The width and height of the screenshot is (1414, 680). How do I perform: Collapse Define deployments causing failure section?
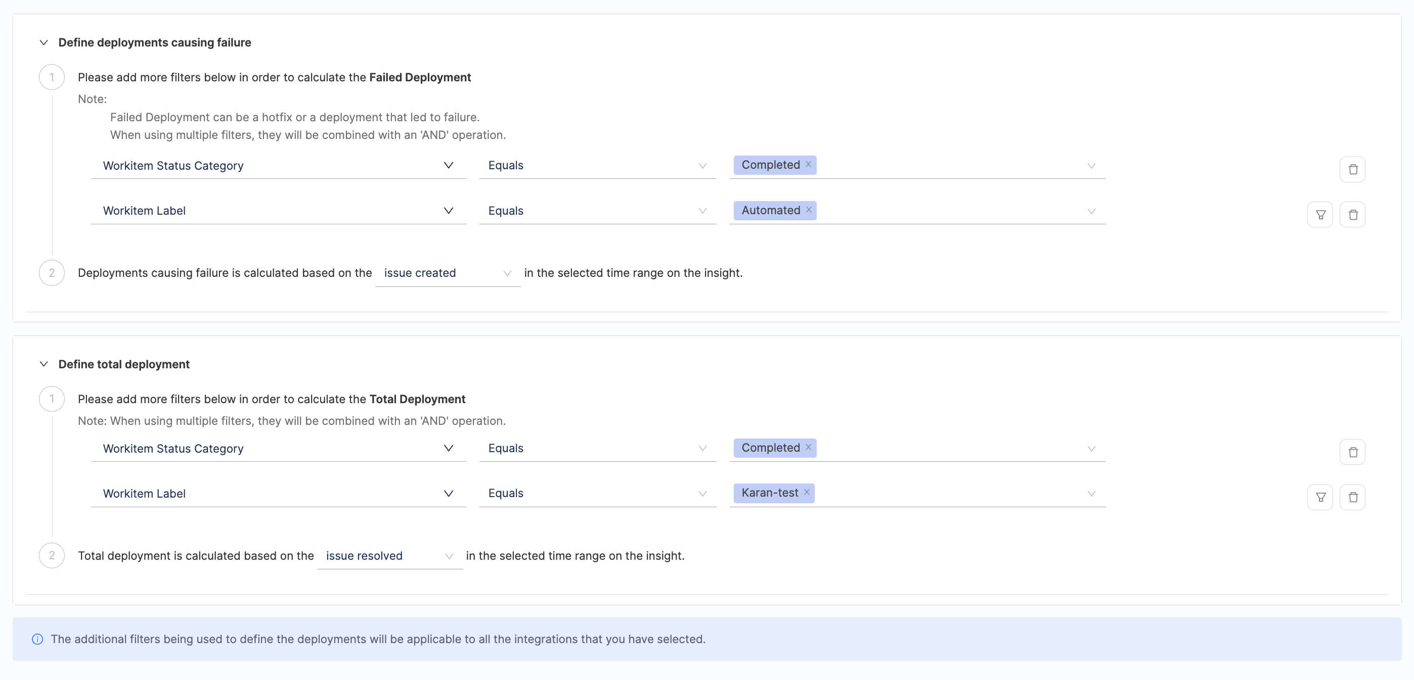point(44,43)
